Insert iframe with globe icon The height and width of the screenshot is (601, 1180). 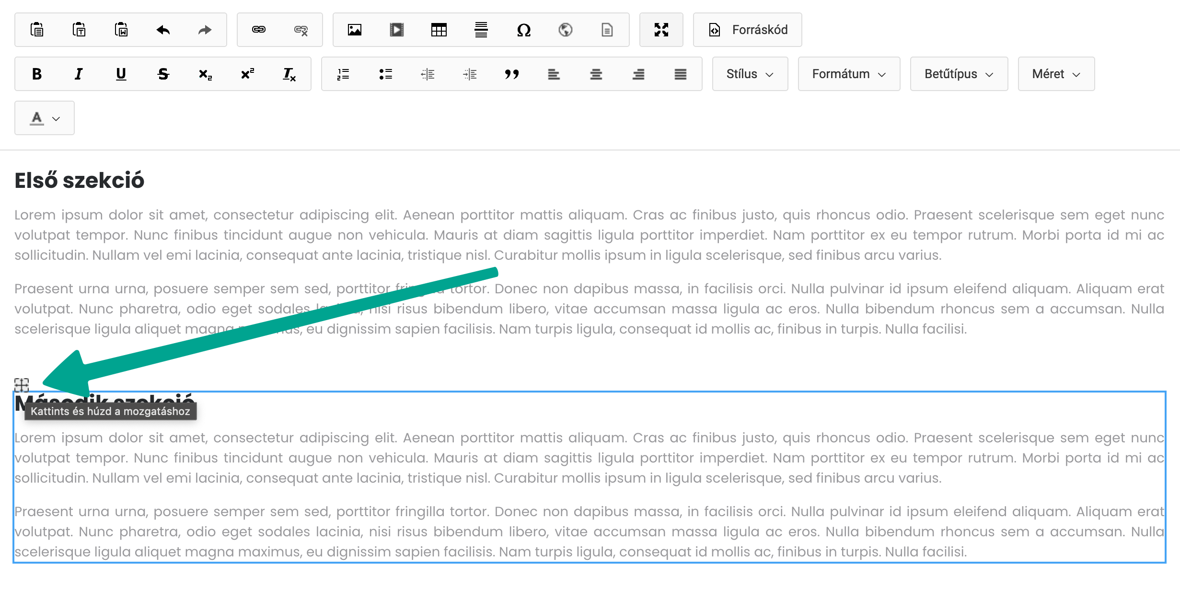(x=566, y=30)
